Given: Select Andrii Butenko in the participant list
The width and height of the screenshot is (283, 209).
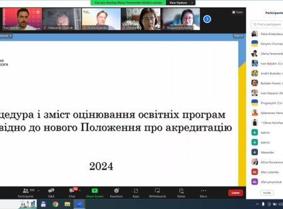Looking at the screenshot, I should (x=267, y=73).
